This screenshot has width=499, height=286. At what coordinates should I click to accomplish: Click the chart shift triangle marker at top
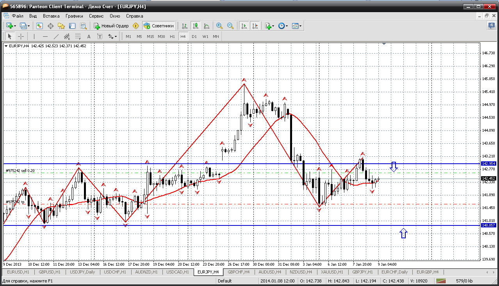(x=384, y=44)
